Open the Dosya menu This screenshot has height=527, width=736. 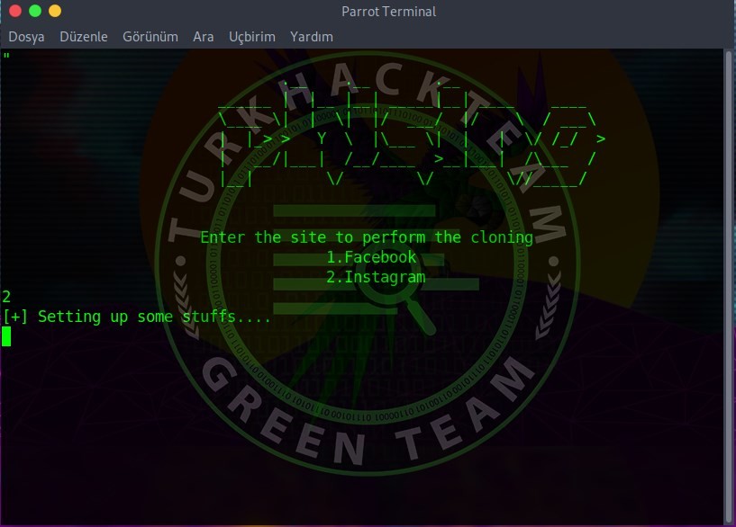(x=26, y=37)
